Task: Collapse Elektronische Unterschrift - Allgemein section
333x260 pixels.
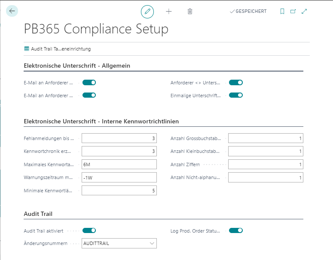Action: (x=77, y=66)
